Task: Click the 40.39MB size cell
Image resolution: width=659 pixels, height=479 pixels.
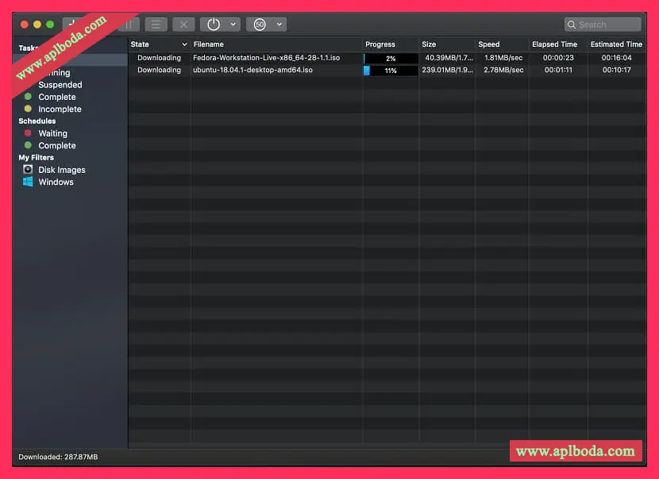Action: 449,58
